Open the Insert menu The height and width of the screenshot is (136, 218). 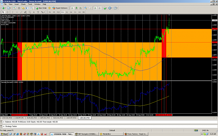[x=16, y=4]
